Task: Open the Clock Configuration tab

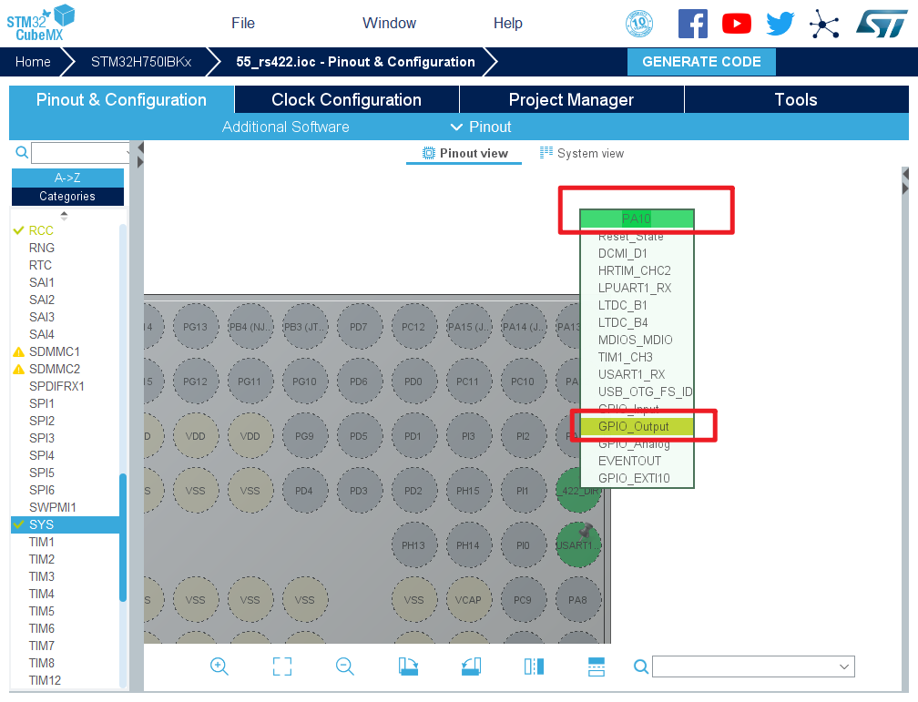Action: [346, 100]
